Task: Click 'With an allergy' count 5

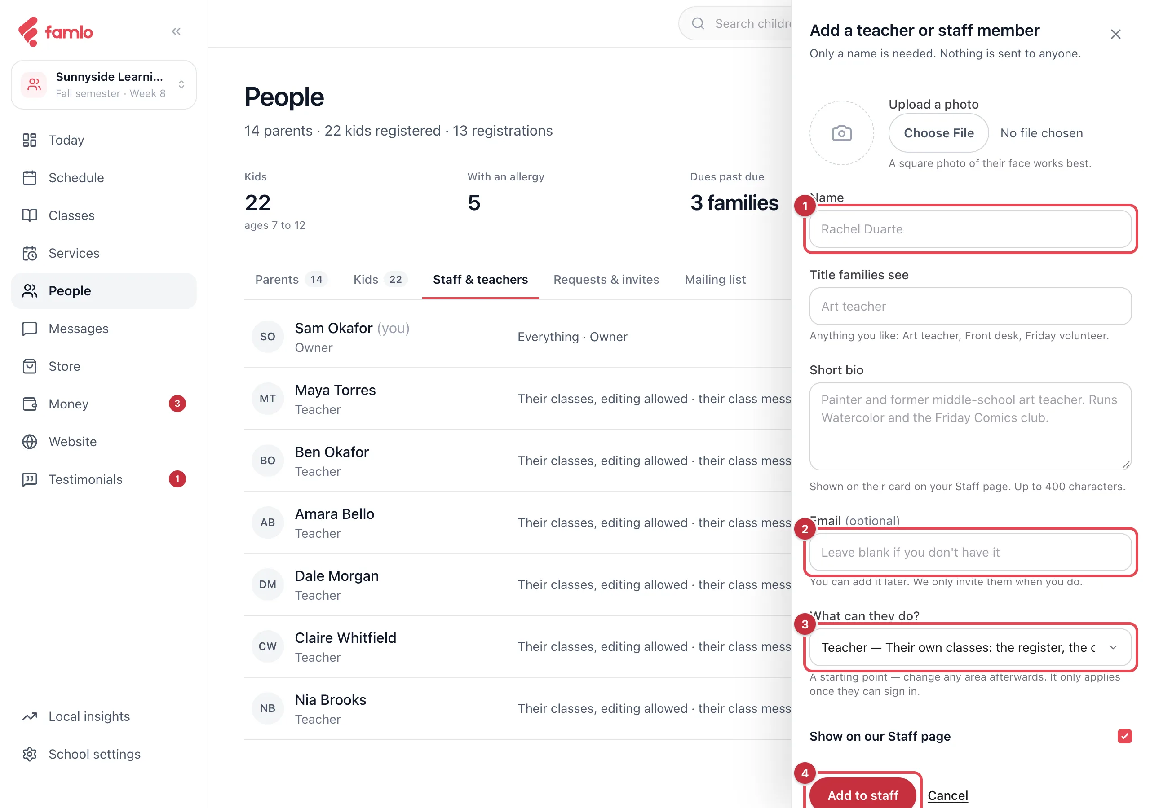Action: [x=473, y=203]
